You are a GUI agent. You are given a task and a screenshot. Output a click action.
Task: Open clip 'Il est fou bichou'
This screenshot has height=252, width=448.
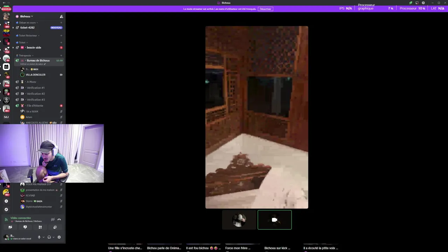203,248
